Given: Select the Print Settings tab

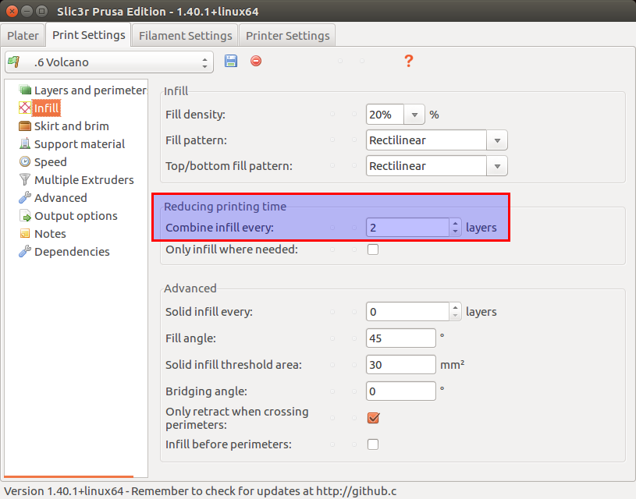Looking at the screenshot, I should pyautogui.click(x=88, y=35).
